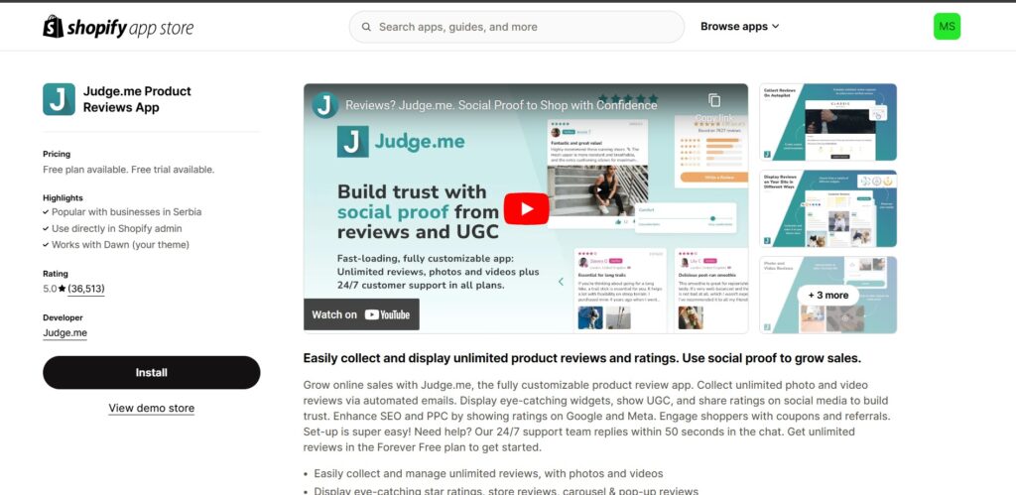The height and width of the screenshot is (495, 1016).
Task: Focus the Search apps, guides, and more field
Action: [516, 27]
